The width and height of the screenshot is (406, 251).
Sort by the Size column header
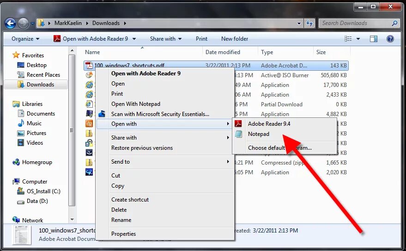pos(321,52)
